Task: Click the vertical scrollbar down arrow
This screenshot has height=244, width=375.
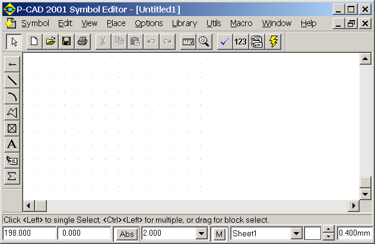Action: 365,194
